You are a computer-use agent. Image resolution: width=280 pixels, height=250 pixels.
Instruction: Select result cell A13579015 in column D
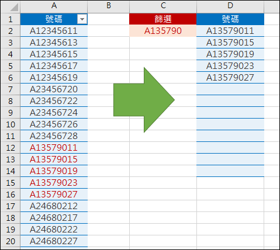click(x=230, y=43)
